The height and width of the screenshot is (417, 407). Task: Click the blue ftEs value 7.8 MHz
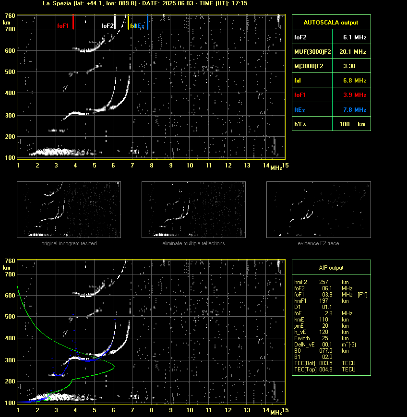355,109
